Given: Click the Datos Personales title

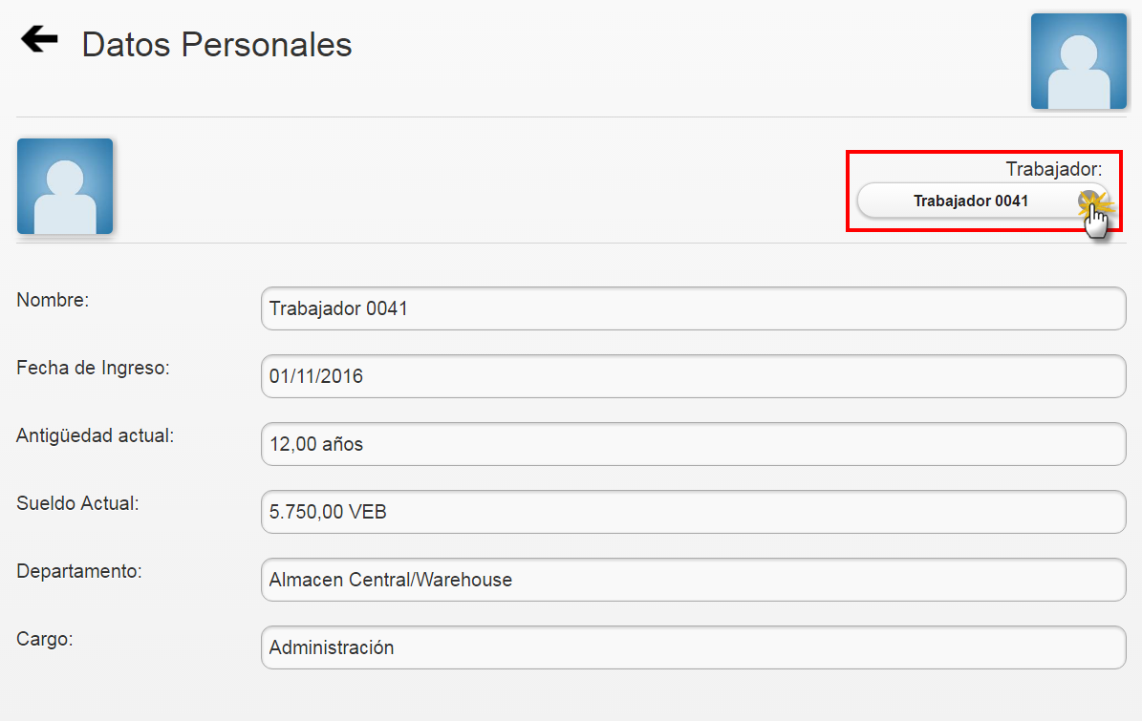Looking at the screenshot, I should pyautogui.click(x=217, y=44).
